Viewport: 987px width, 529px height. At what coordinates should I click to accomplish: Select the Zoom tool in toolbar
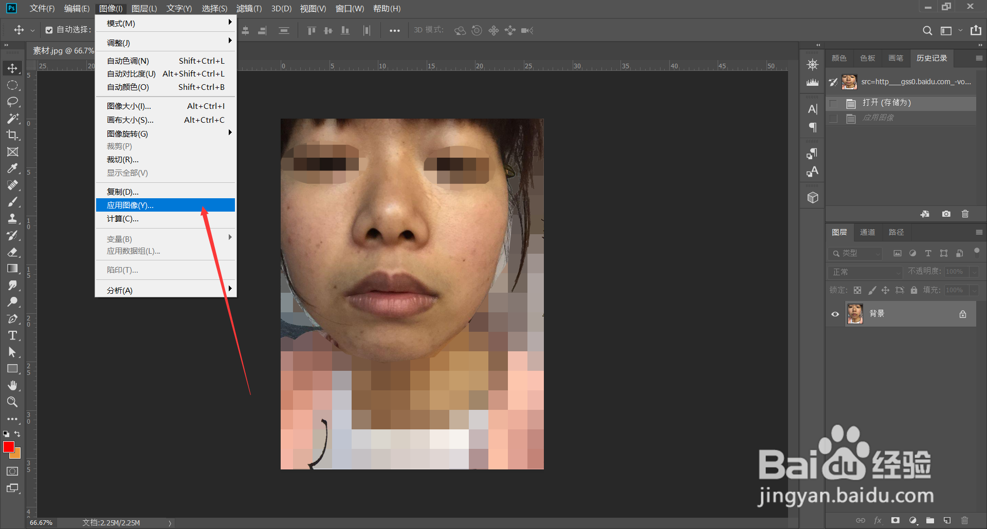[x=12, y=402]
